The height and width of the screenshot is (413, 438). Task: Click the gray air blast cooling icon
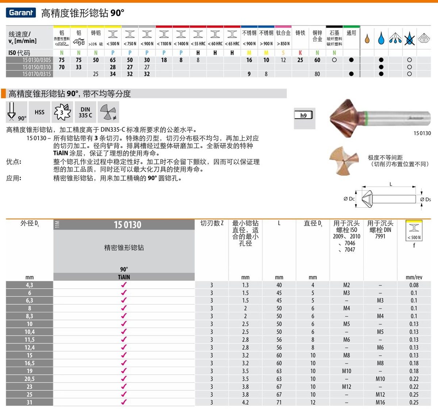click(x=424, y=38)
